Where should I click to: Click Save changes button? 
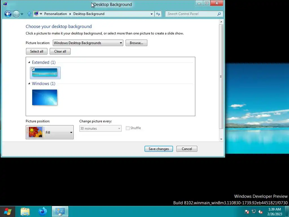(x=159, y=149)
